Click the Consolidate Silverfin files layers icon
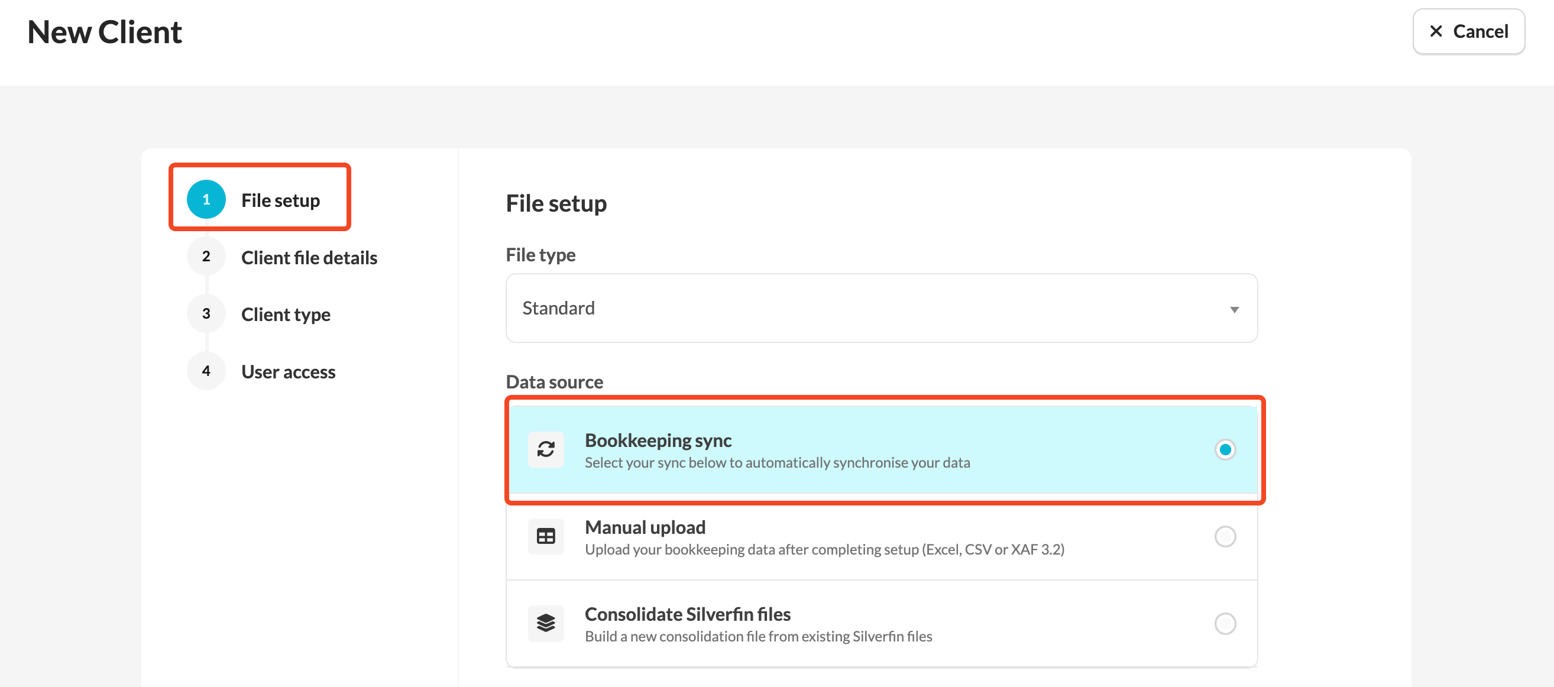This screenshot has width=1554, height=687. pyautogui.click(x=546, y=623)
